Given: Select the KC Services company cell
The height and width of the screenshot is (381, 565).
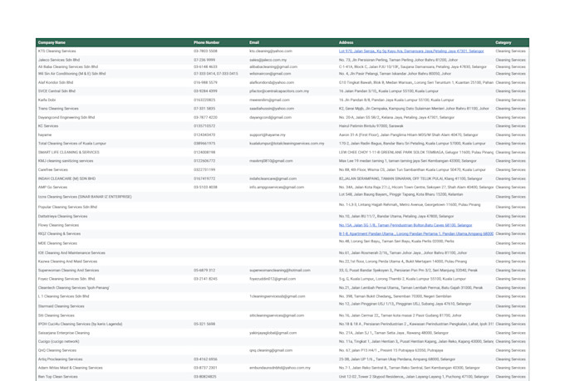Looking at the screenshot, I should point(48,126).
